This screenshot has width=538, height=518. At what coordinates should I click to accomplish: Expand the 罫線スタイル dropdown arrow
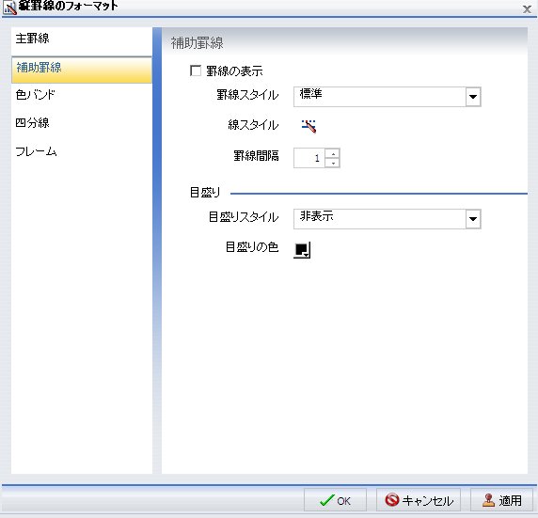[473, 97]
